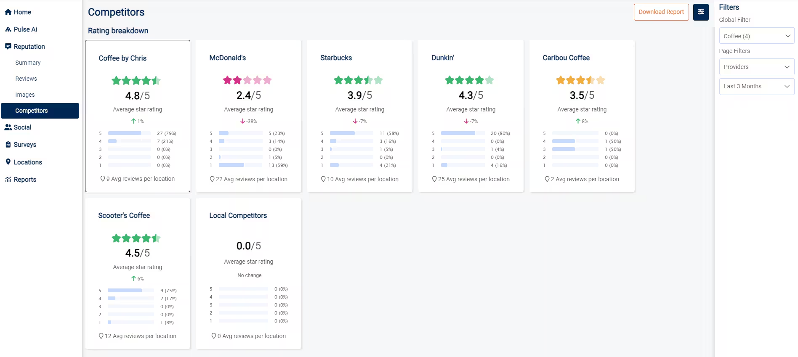The image size is (798, 357).
Task: Click Coffee by Chris star rating icons
Action: coord(136,80)
